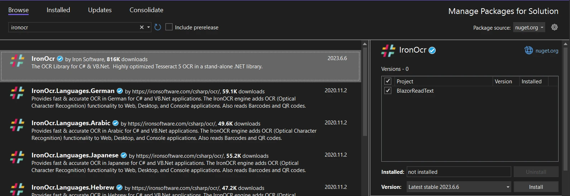Click IronOcr.Languages.German package icon
570x196 pixels.
pos(17,93)
